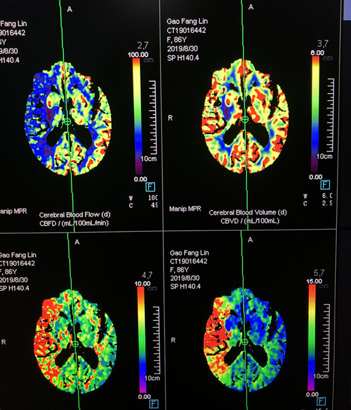351x410 pixels.
Task: Click the F icon in the bottom-right perfusion panel
Action: (x=319, y=404)
